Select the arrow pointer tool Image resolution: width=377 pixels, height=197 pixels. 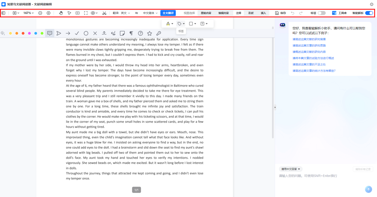tap(69, 13)
